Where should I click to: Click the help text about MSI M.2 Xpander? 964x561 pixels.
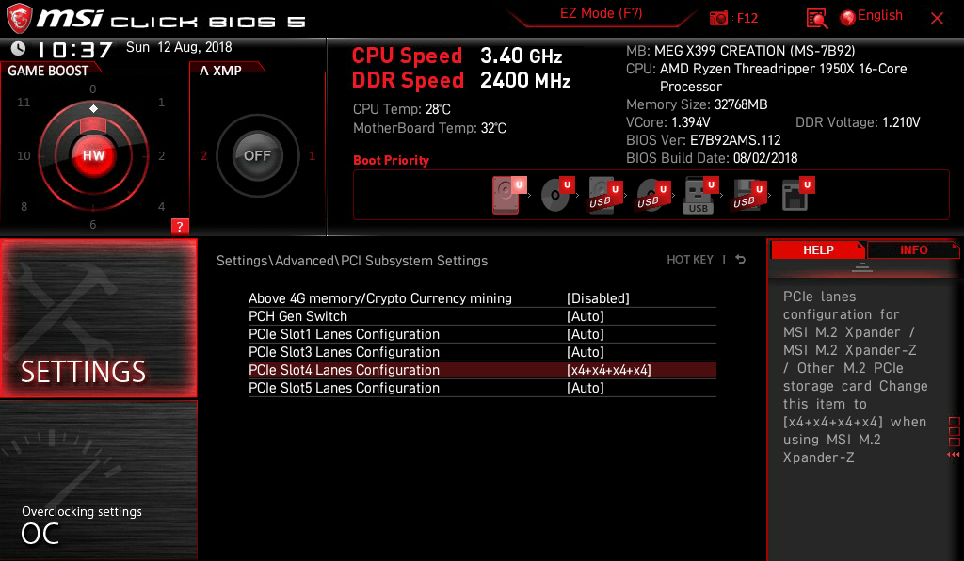point(855,377)
